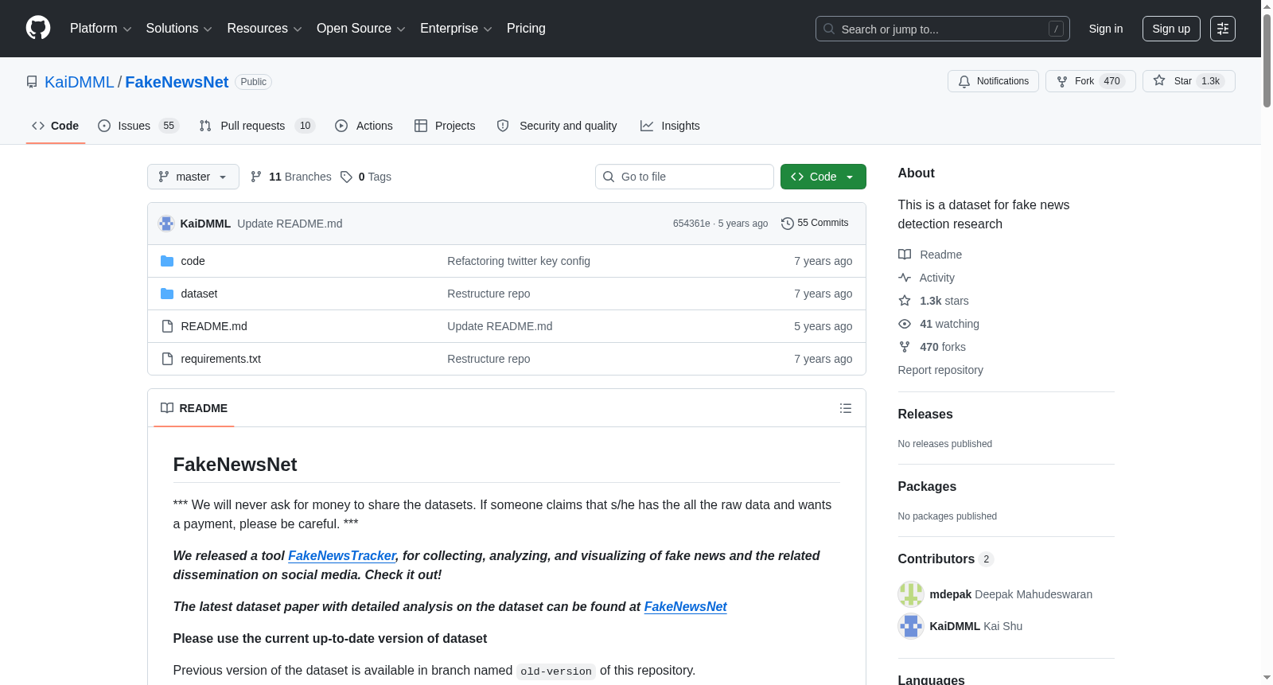Click the Sign up button
1273x685 pixels.
pos(1171,29)
